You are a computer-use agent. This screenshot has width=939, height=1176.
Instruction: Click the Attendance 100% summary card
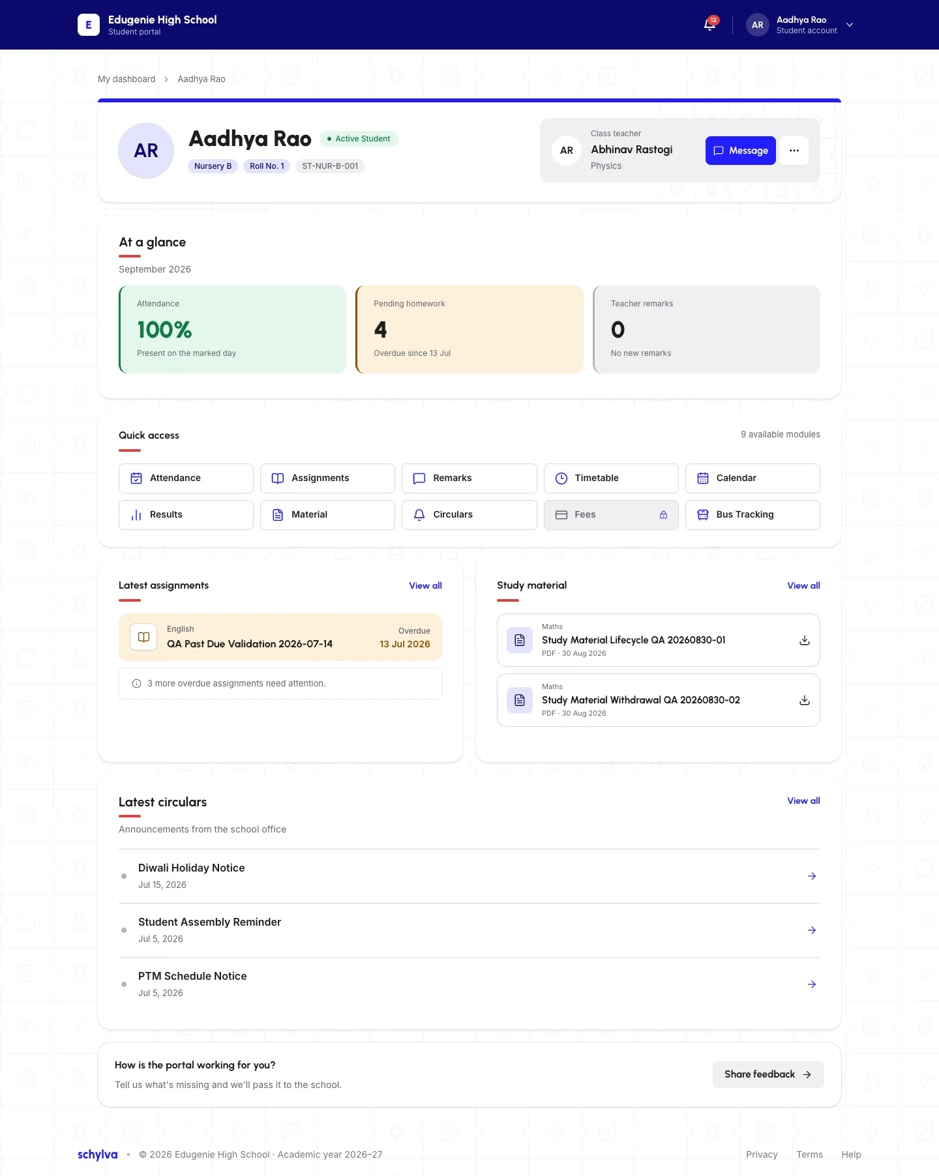tap(232, 329)
